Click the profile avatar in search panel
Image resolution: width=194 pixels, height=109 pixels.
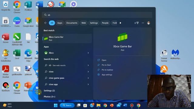pyautogui.click(x=149, y=23)
